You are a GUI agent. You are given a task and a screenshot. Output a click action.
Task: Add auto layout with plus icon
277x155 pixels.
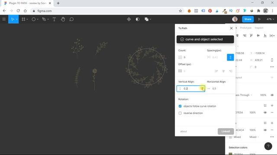(272, 77)
